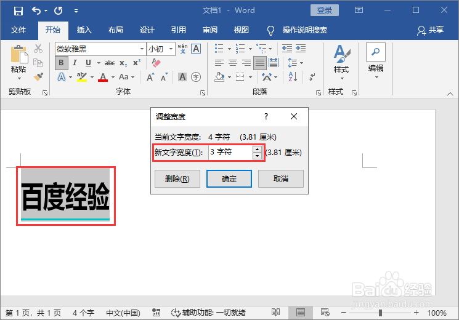Align text left

pos(219,63)
